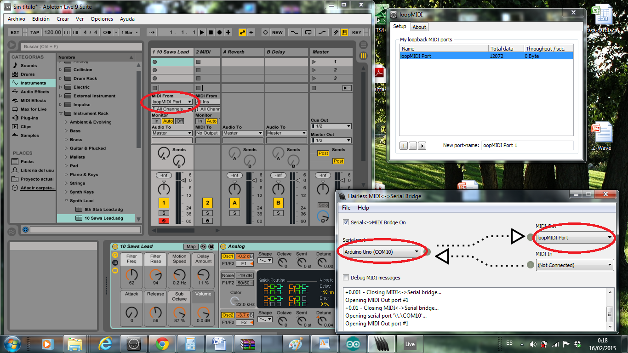Open the MIDI From loopMIDI Port dropdown
628x353 pixels.
(172, 102)
